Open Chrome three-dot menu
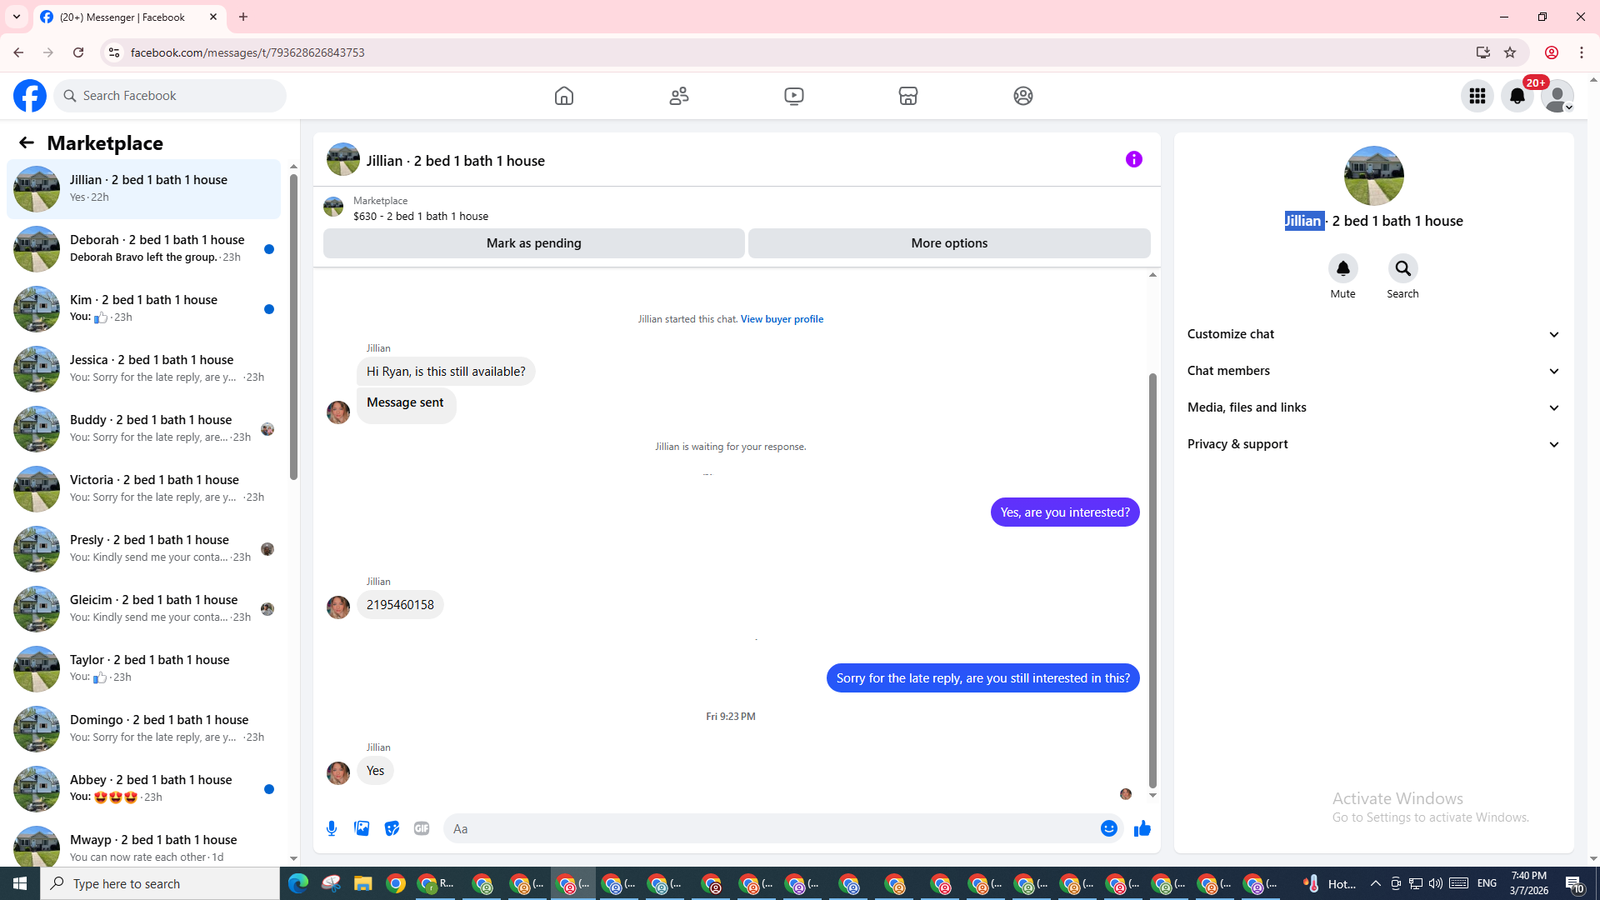1600x900 pixels. pos(1582,52)
